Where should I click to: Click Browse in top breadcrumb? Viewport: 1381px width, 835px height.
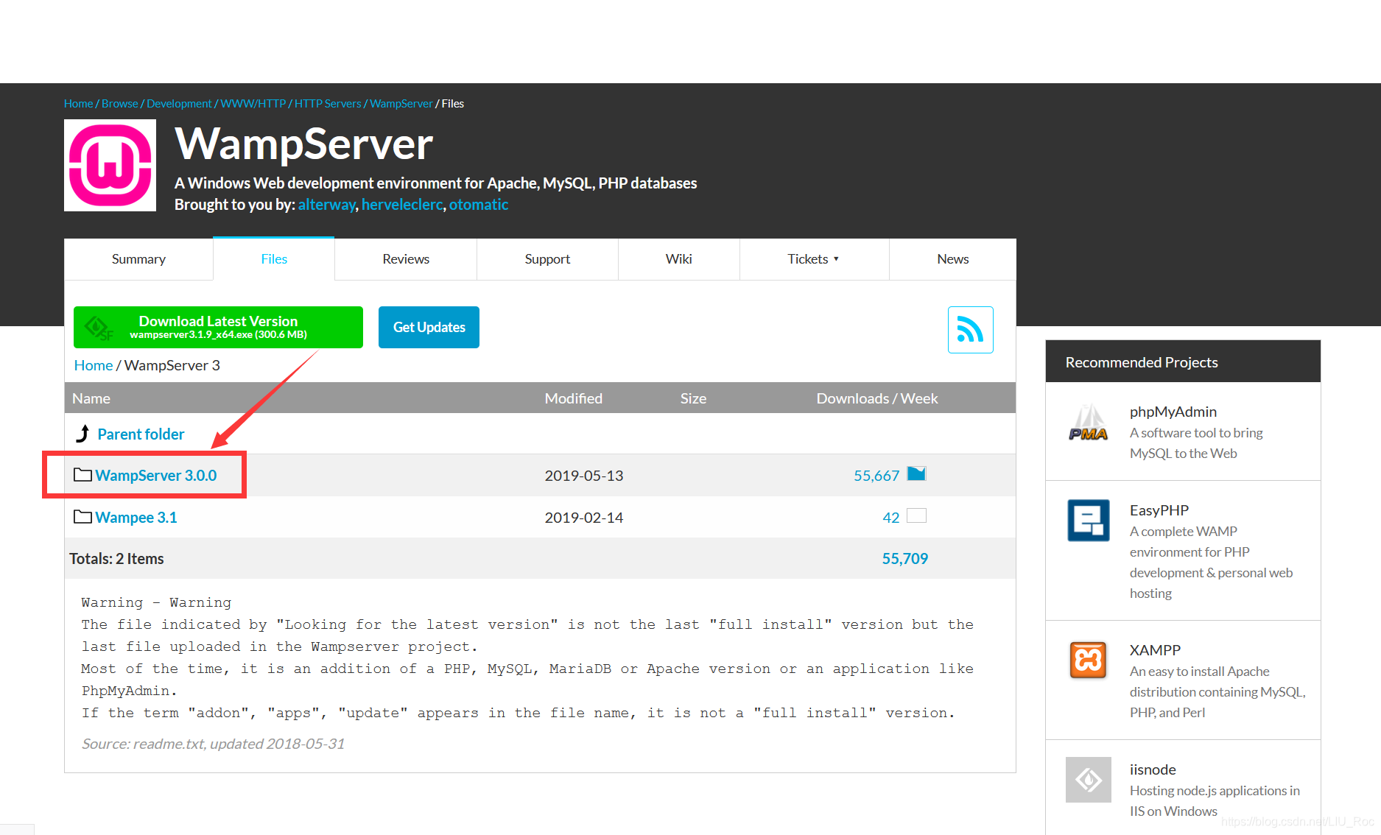pos(120,104)
